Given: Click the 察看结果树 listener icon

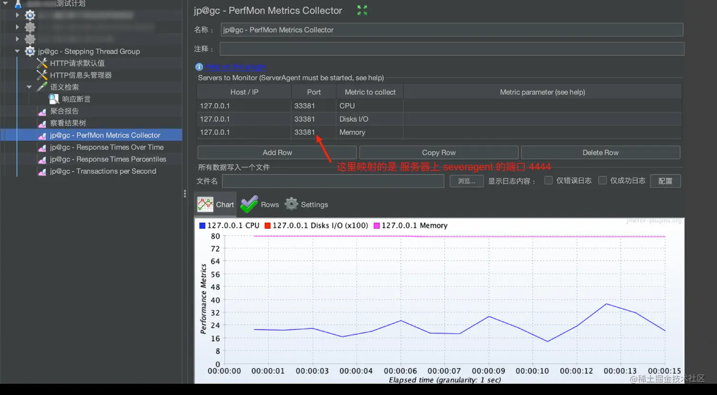Looking at the screenshot, I should click(42, 123).
